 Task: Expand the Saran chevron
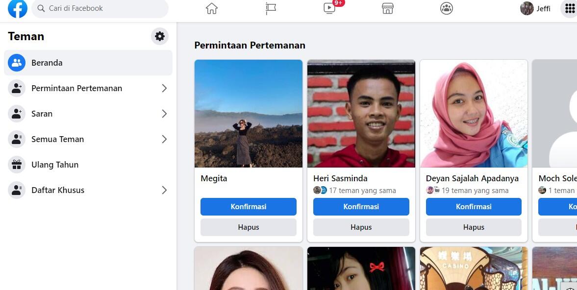click(x=164, y=114)
